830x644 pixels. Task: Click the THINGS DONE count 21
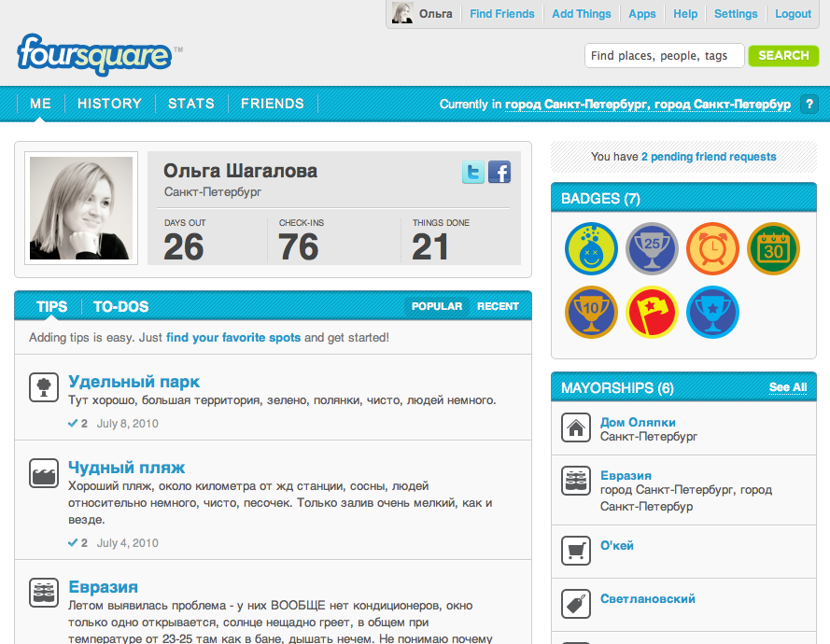(429, 247)
